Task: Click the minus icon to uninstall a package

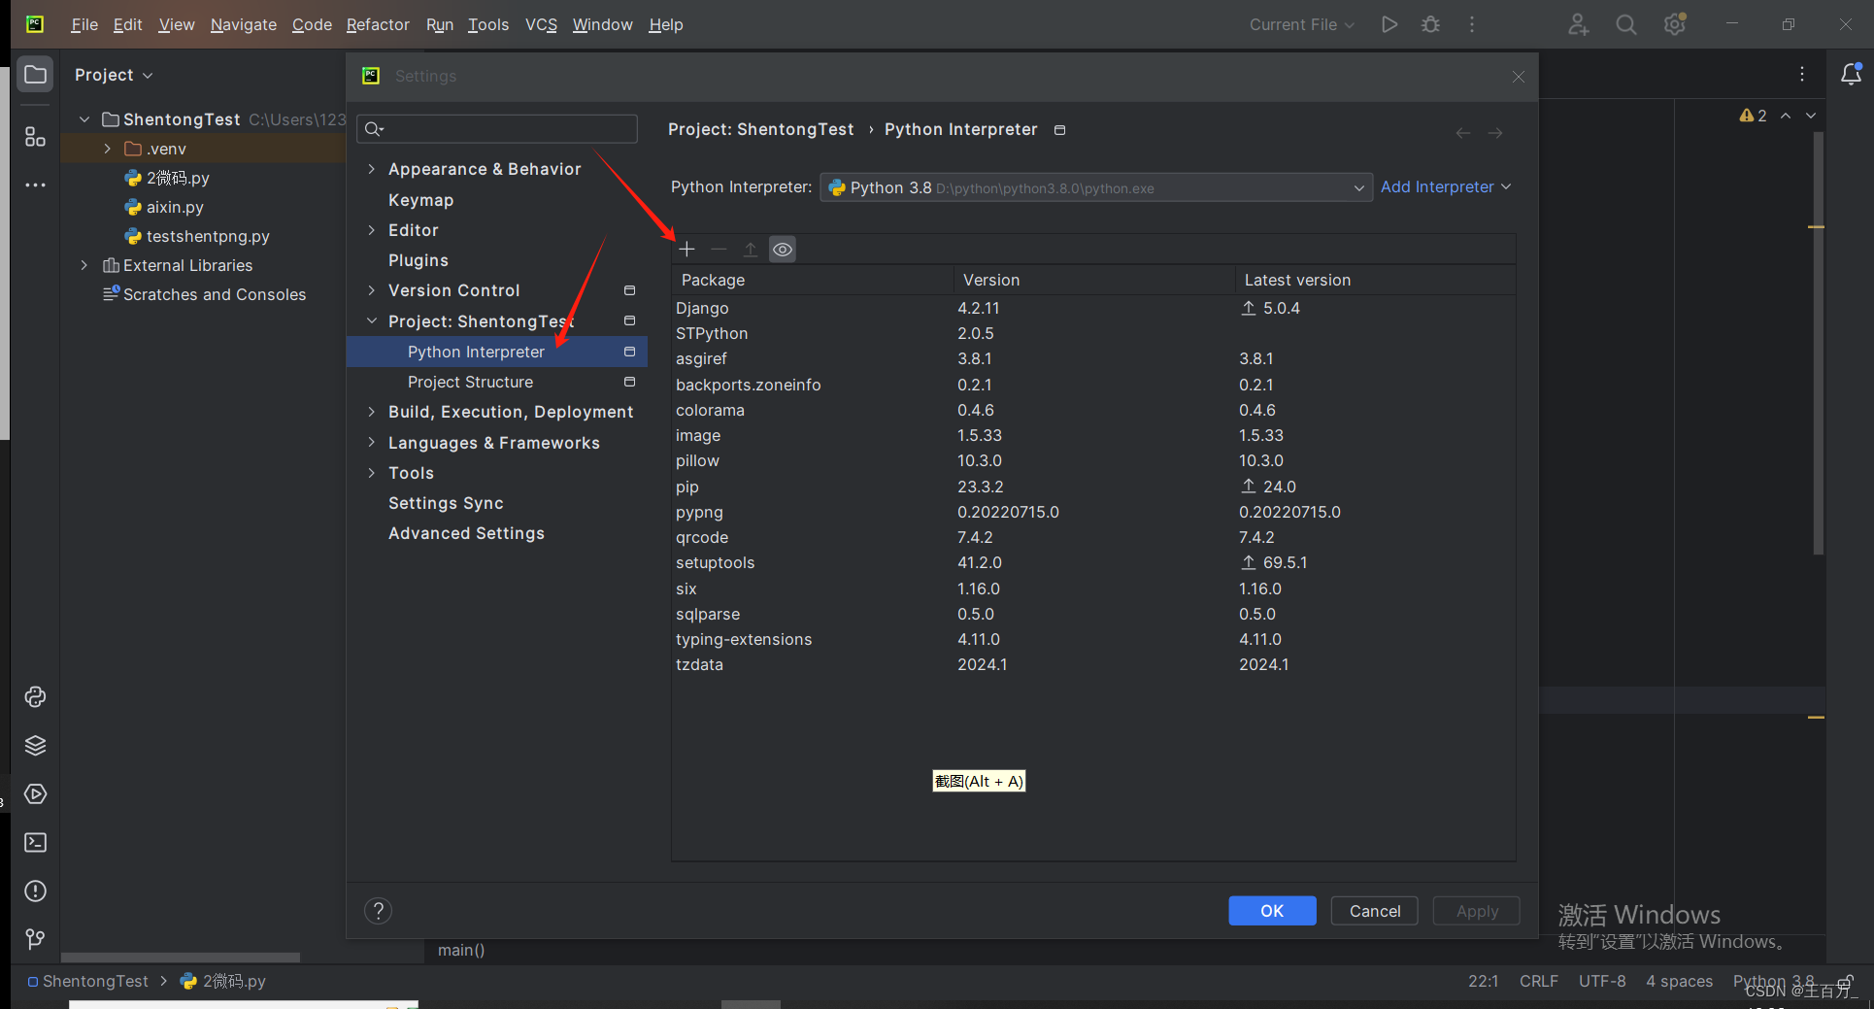Action: (x=719, y=250)
